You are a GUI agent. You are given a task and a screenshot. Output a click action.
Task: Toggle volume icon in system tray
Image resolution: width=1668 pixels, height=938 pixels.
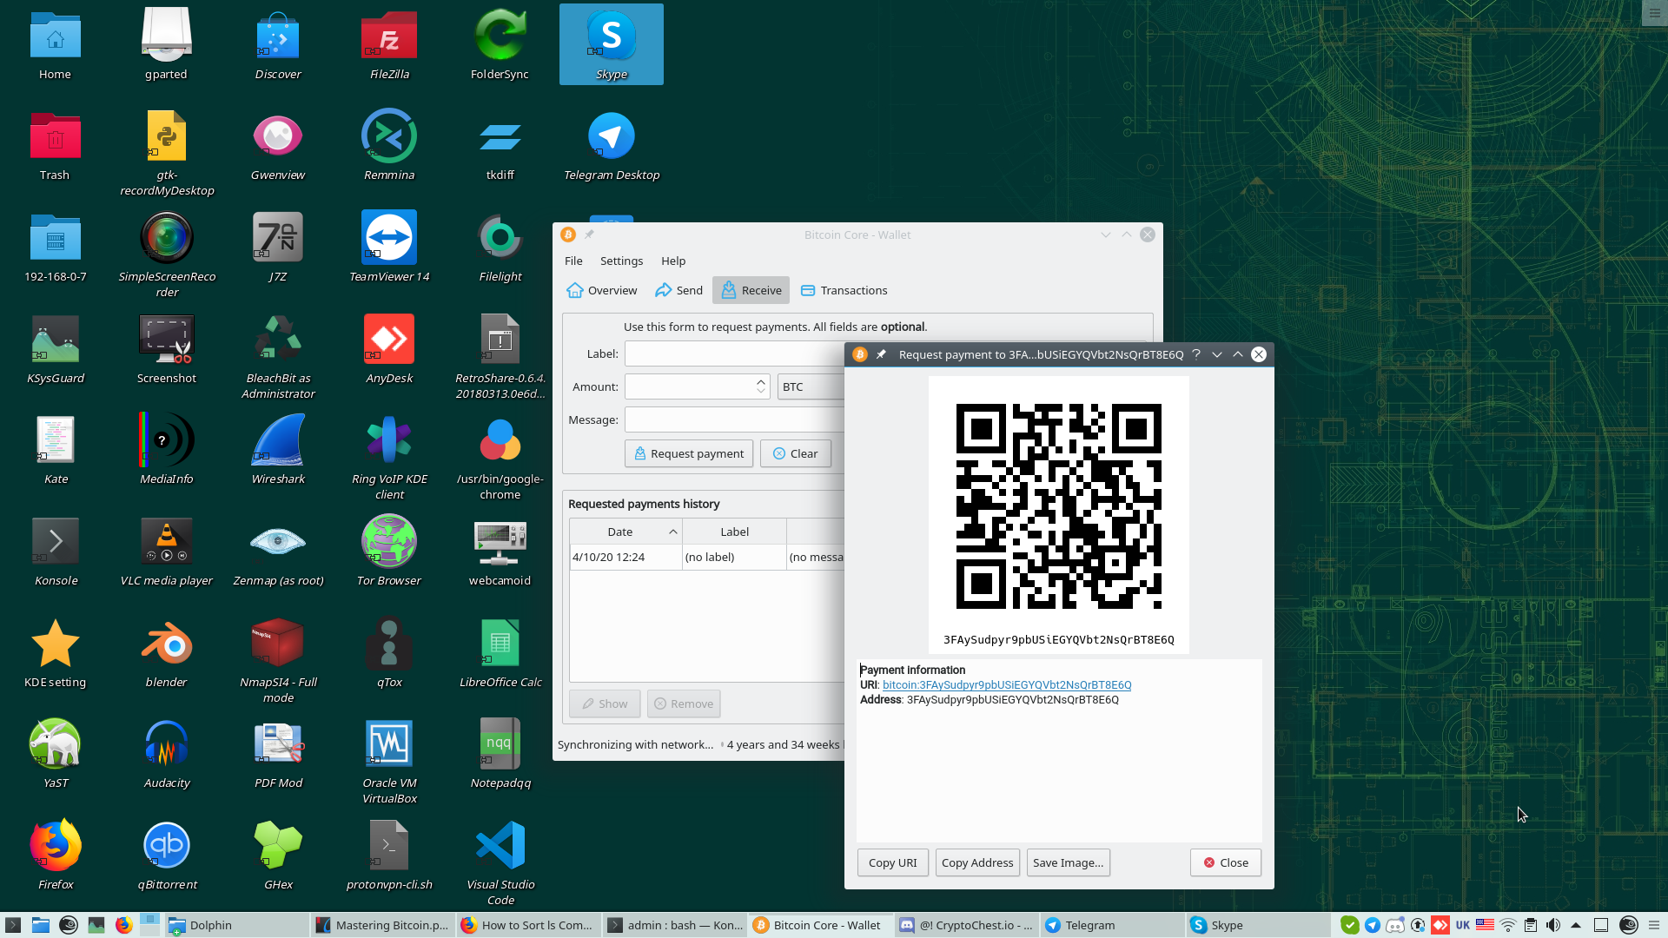point(1553,925)
